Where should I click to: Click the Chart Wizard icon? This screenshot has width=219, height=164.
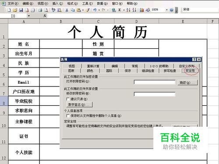click(x=141, y=10)
